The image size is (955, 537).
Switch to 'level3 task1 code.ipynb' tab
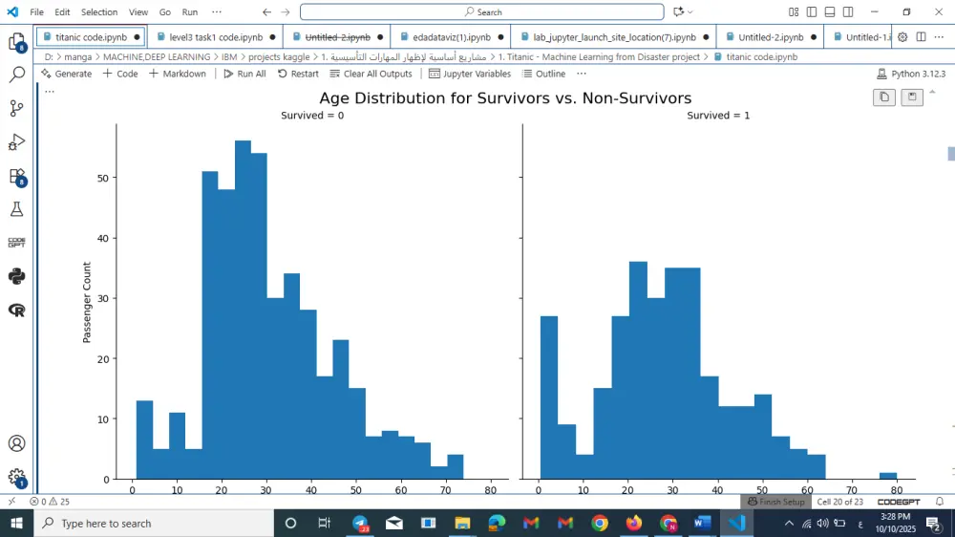[x=216, y=37]
